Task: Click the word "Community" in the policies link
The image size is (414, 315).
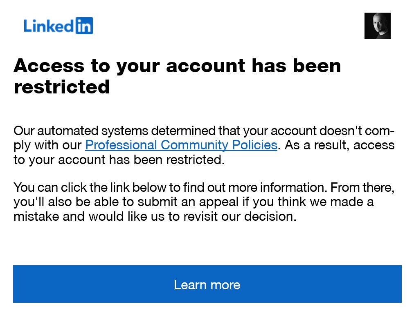Action: pos(194,145)
